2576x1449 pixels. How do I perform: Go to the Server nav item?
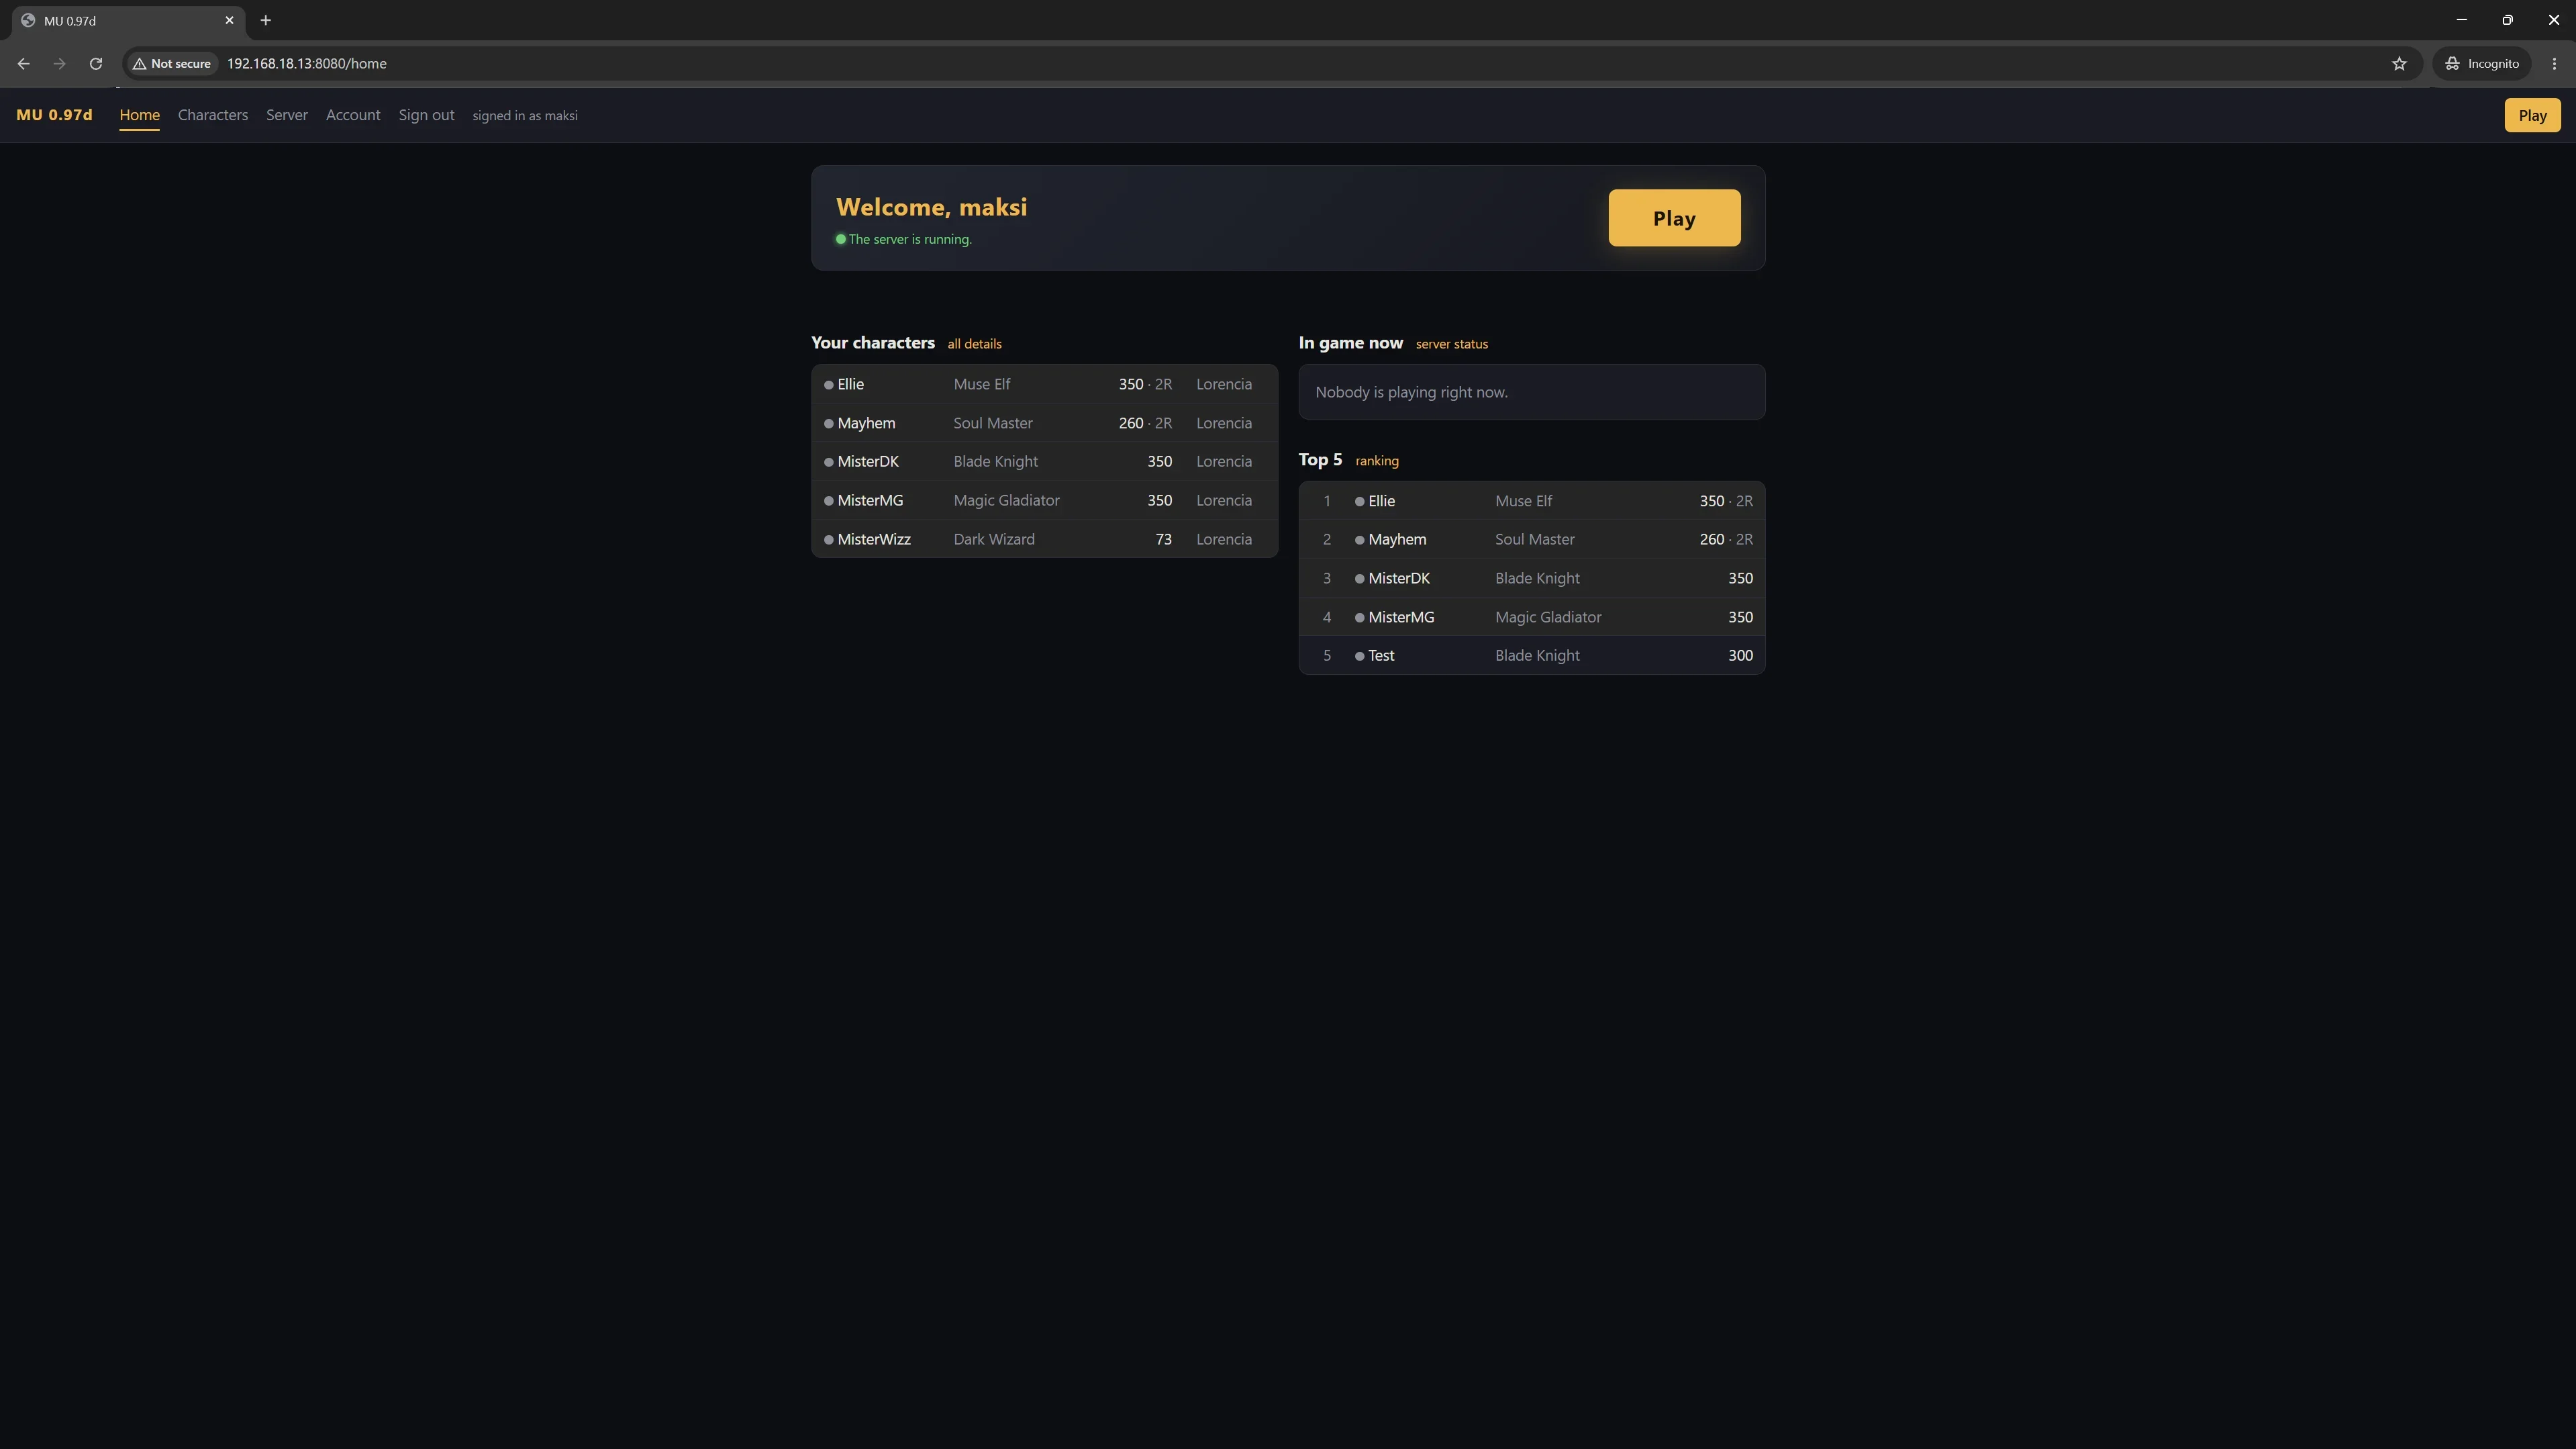coord(287,115)
